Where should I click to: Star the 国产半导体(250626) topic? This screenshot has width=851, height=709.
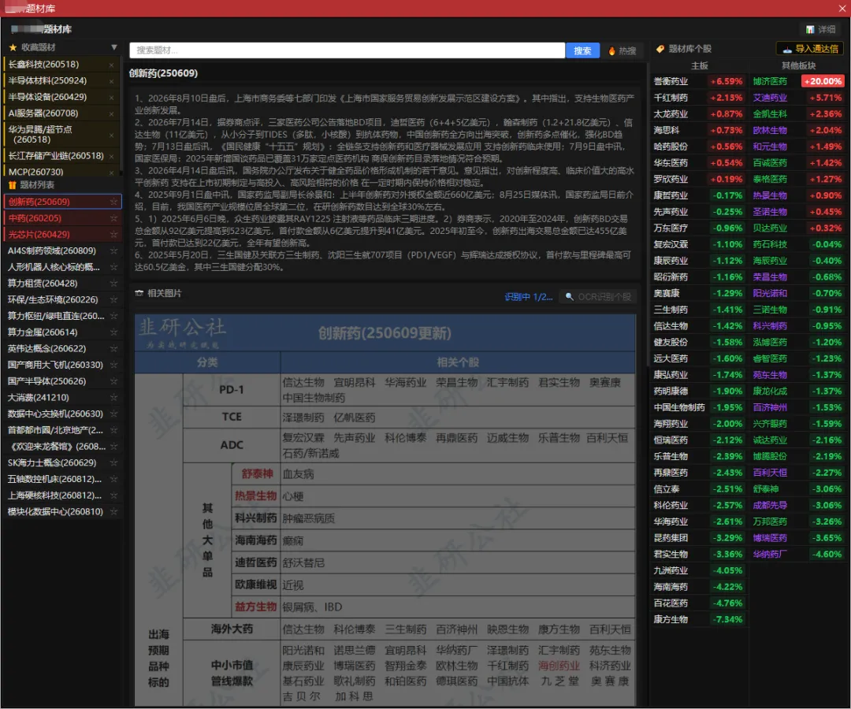(113, 381)
